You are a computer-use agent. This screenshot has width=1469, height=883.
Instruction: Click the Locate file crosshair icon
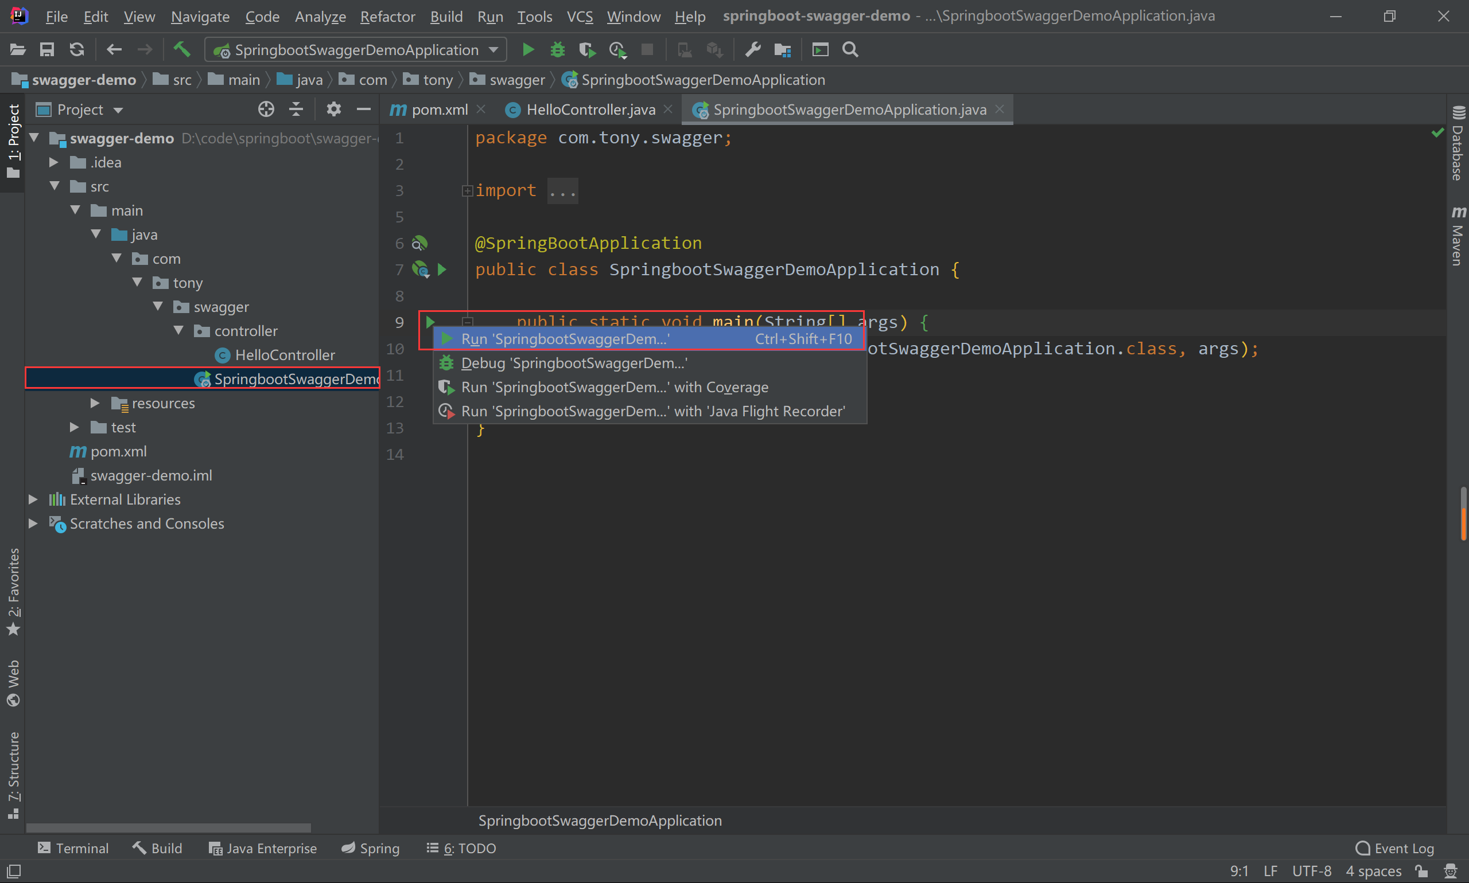coord(266,110)
